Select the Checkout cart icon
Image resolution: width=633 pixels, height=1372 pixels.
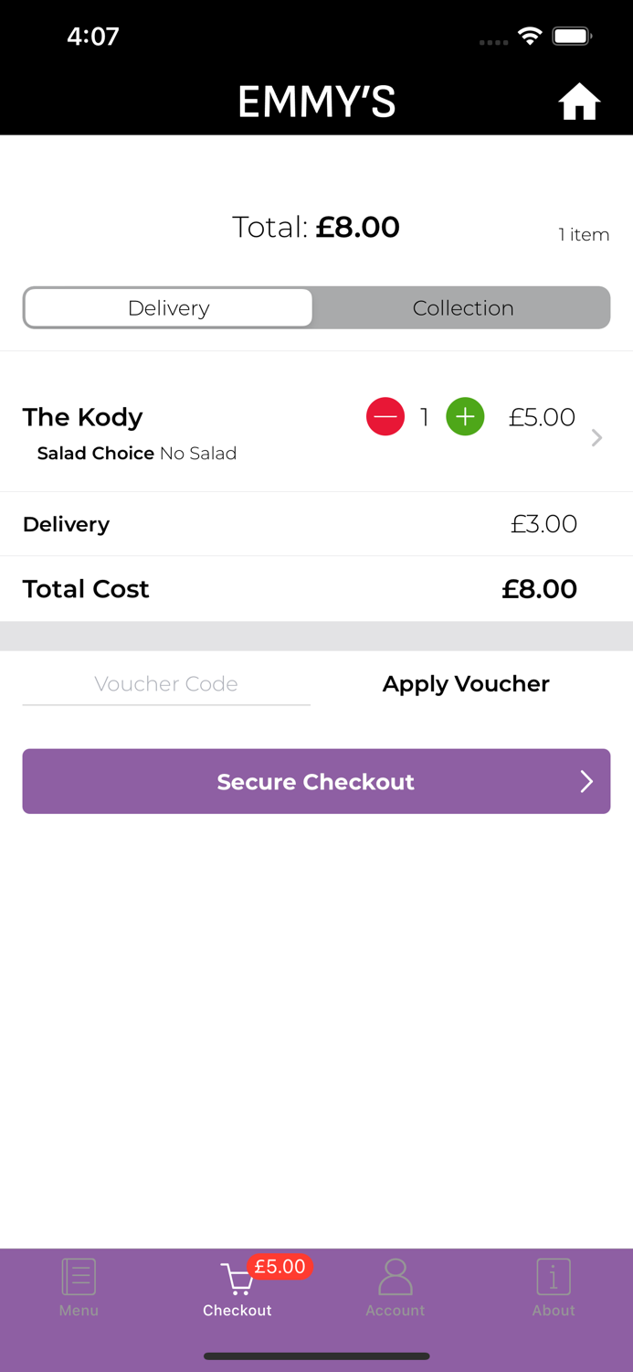click(x=237, y=1279)
